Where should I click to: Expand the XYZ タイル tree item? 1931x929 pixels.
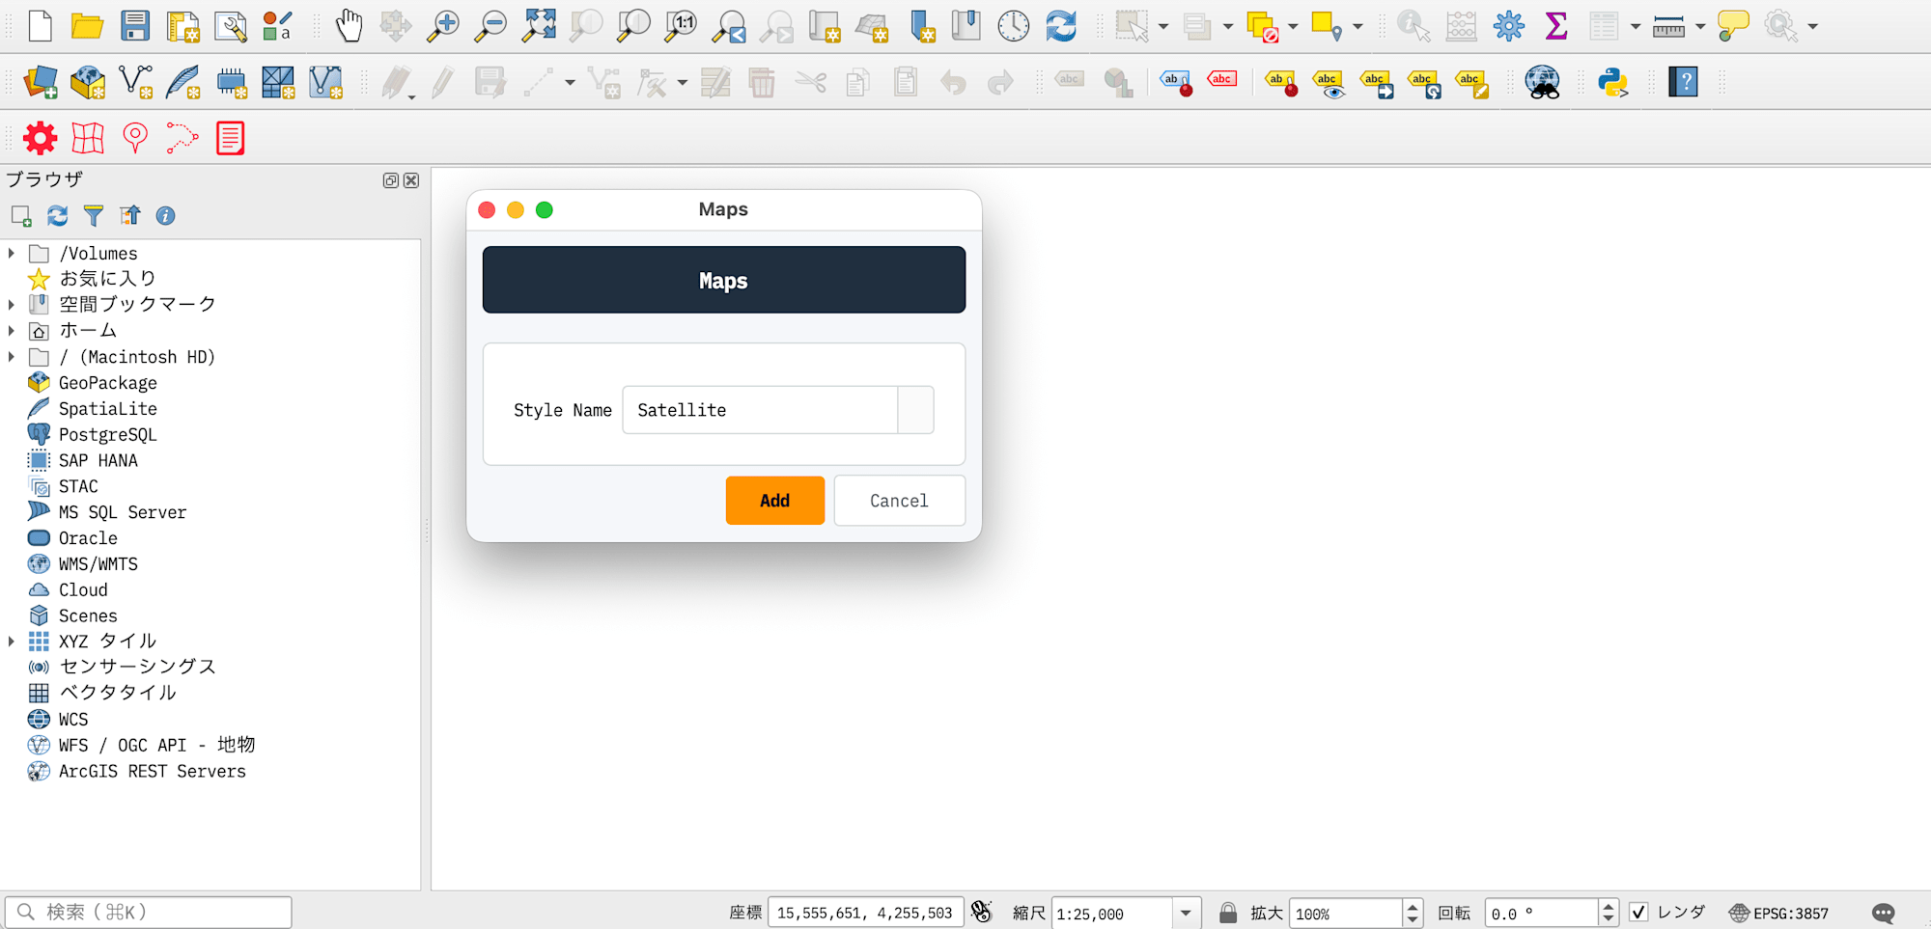(12, 642)
